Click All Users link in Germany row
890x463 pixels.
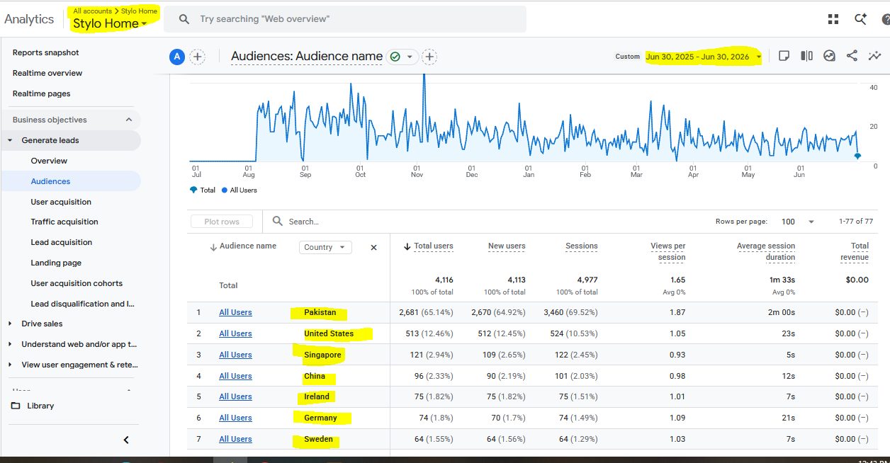tap(235, 418)
